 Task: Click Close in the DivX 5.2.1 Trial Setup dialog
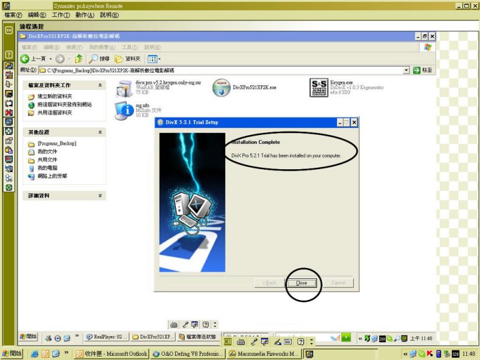[x=302, y=283]
